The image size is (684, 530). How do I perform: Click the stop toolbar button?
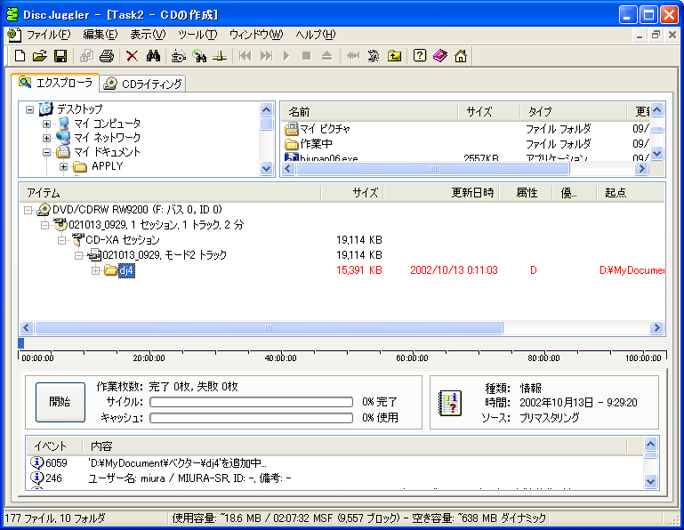(x=306, y=56)
